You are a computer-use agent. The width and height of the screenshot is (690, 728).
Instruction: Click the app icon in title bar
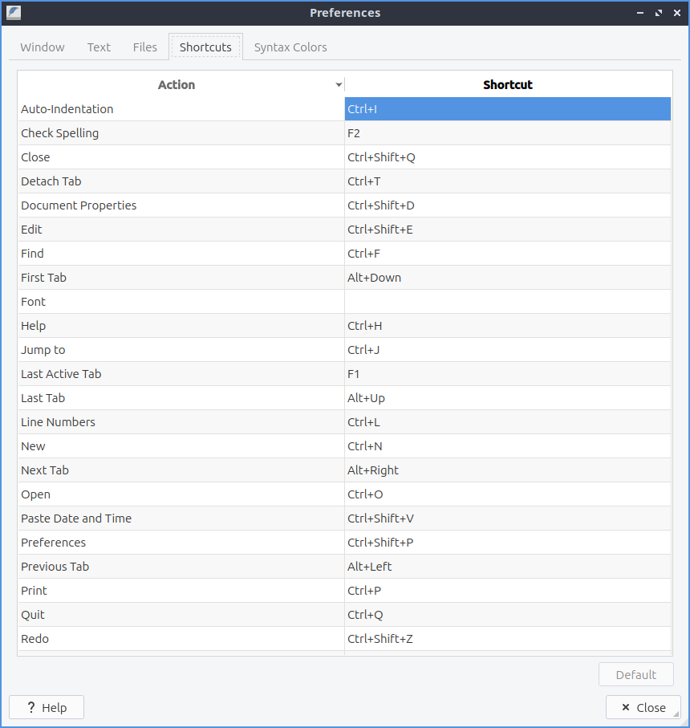coord(14,13)
